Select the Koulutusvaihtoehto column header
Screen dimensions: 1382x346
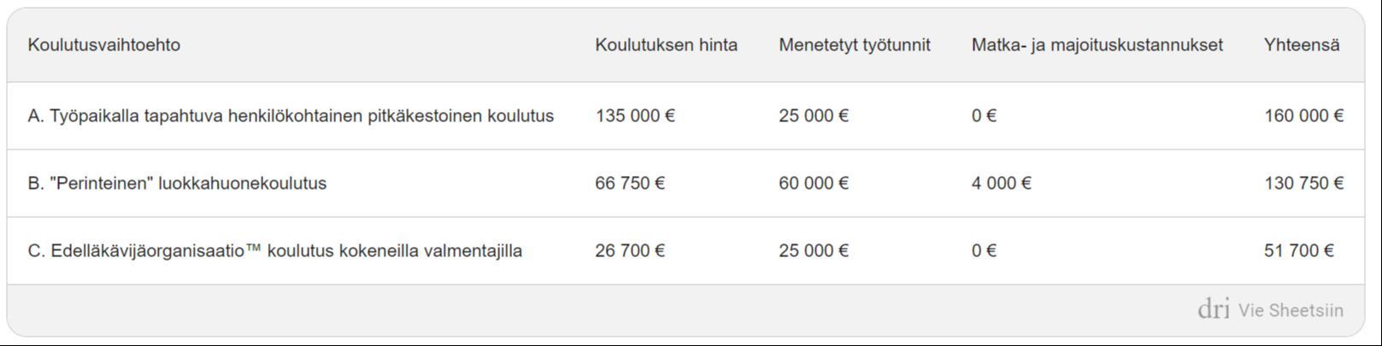click(104, 45)
